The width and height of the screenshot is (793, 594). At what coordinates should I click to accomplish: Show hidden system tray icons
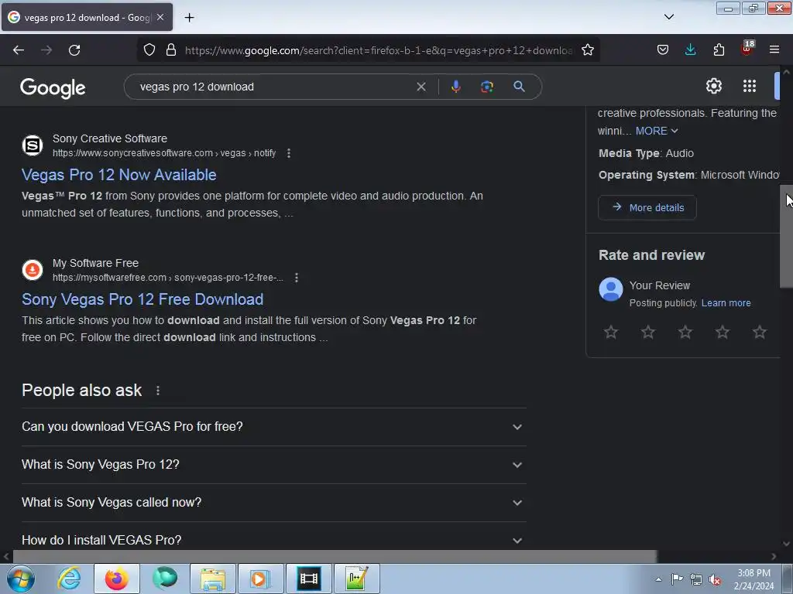coord(658,579)
